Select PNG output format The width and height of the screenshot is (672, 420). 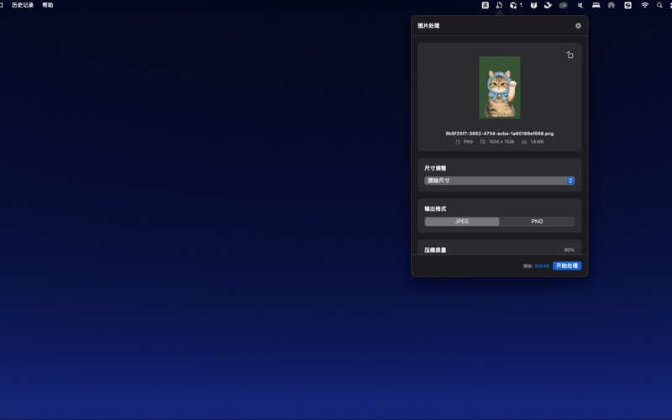537,222
